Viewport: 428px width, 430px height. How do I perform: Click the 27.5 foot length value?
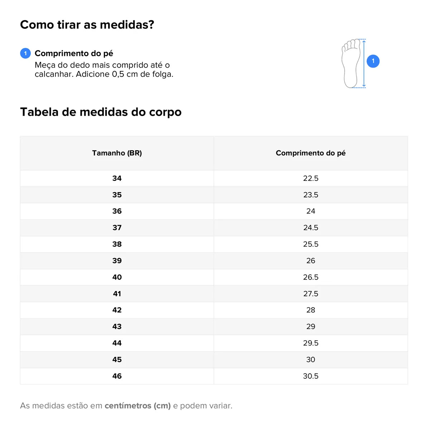[x=311, y=293]
